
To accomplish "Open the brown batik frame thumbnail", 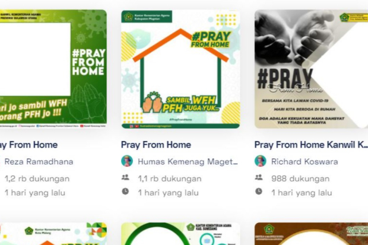I will pos(311,234).
